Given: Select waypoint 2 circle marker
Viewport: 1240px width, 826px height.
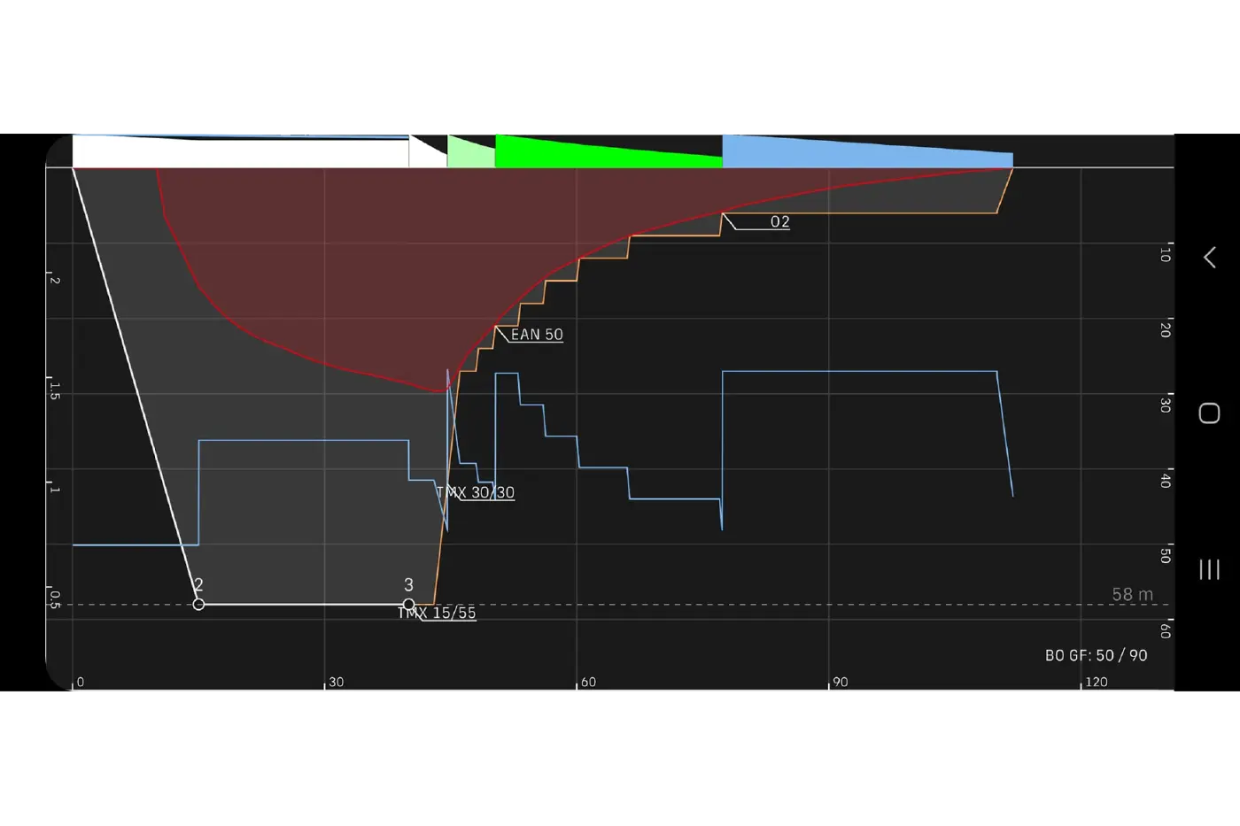Looking at the screenshot, I should (x=198, y=605).
